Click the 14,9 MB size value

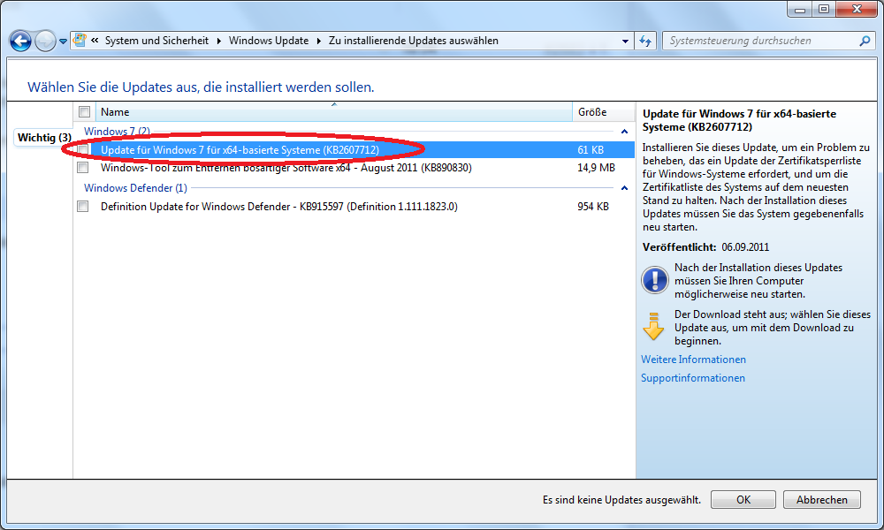pyautogui.click(x=596, y=167)
